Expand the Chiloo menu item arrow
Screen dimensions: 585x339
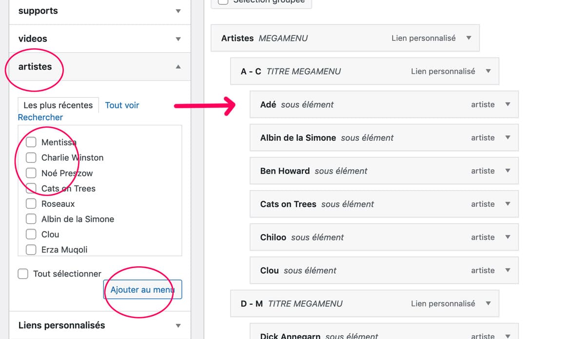click(507, 237)
